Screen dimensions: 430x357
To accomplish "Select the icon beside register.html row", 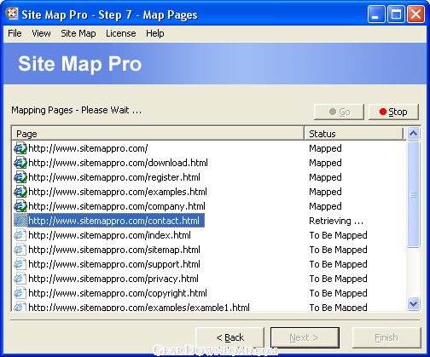I will pyautogui.click(x=20, y=177).
